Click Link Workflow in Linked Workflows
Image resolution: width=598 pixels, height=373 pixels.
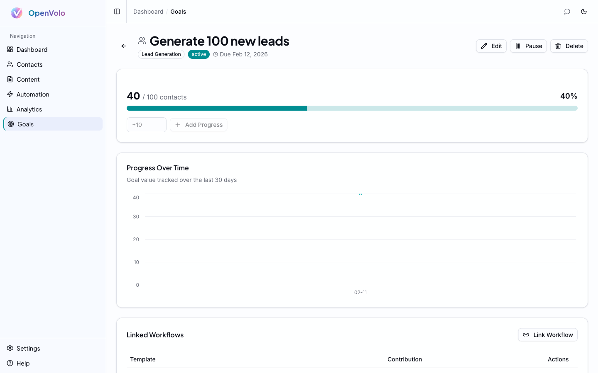point(548,334)
